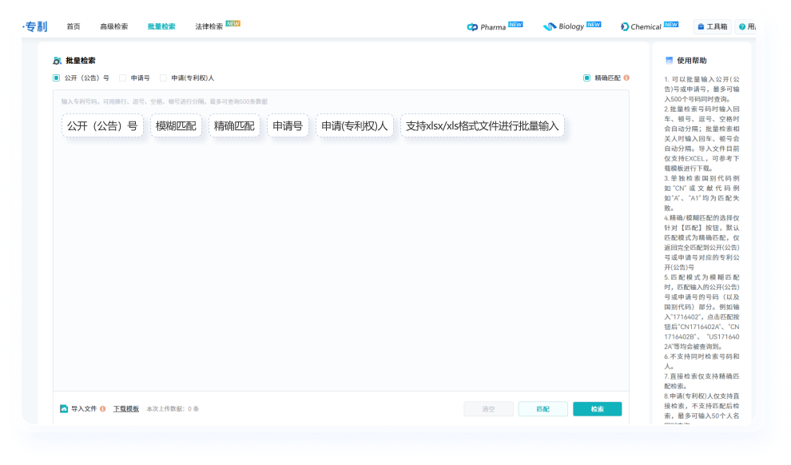The width and height of the screenshot is (791, 465).
Task: Click the 公开（公告）号 callout label
Action: [102, 125]
